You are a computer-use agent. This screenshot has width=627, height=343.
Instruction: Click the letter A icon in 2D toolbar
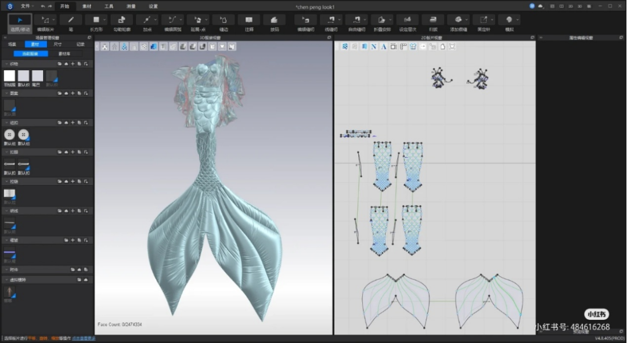(x=384, y=46)
